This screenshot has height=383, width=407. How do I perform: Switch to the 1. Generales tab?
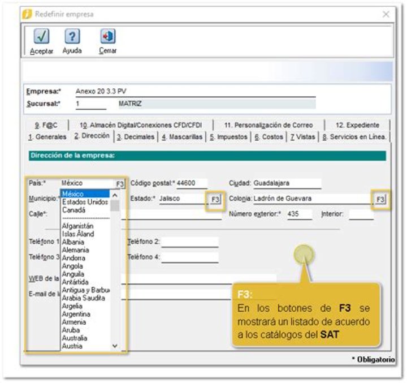click(x=47, y=137)
